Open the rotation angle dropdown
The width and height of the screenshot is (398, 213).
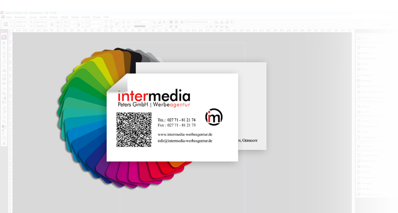coord(99,22)
